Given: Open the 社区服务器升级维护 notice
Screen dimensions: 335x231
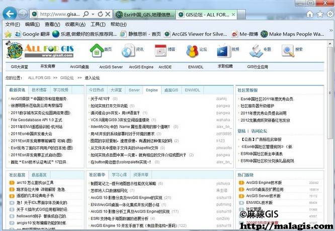Looking at the screenshot, I should click(257, 106).
